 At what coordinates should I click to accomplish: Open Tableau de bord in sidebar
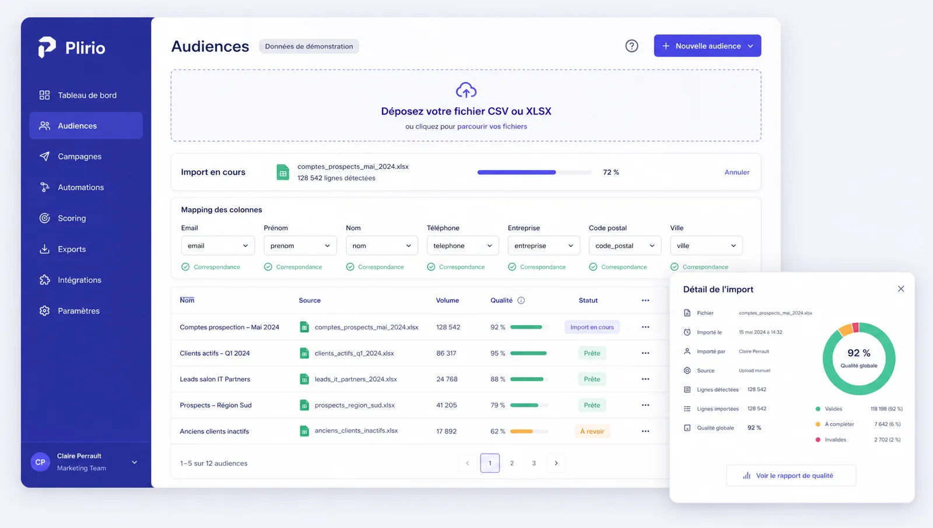point(86,95)
